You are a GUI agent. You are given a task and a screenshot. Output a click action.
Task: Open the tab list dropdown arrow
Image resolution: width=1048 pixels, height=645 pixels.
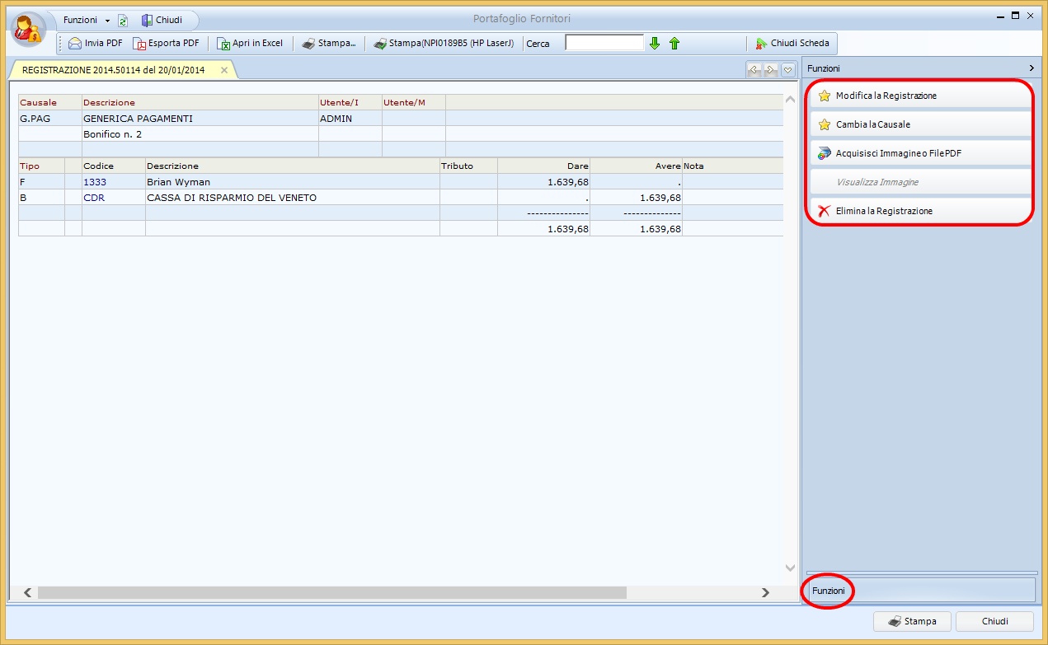coord(788,70)
